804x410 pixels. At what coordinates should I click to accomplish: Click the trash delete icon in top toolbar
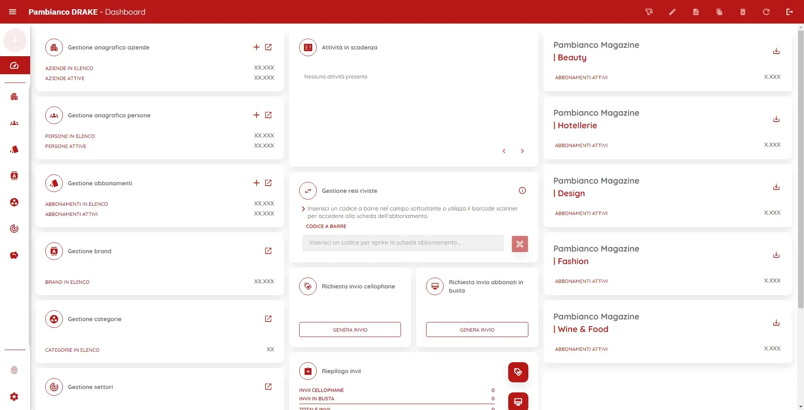(x=743, y=12)
